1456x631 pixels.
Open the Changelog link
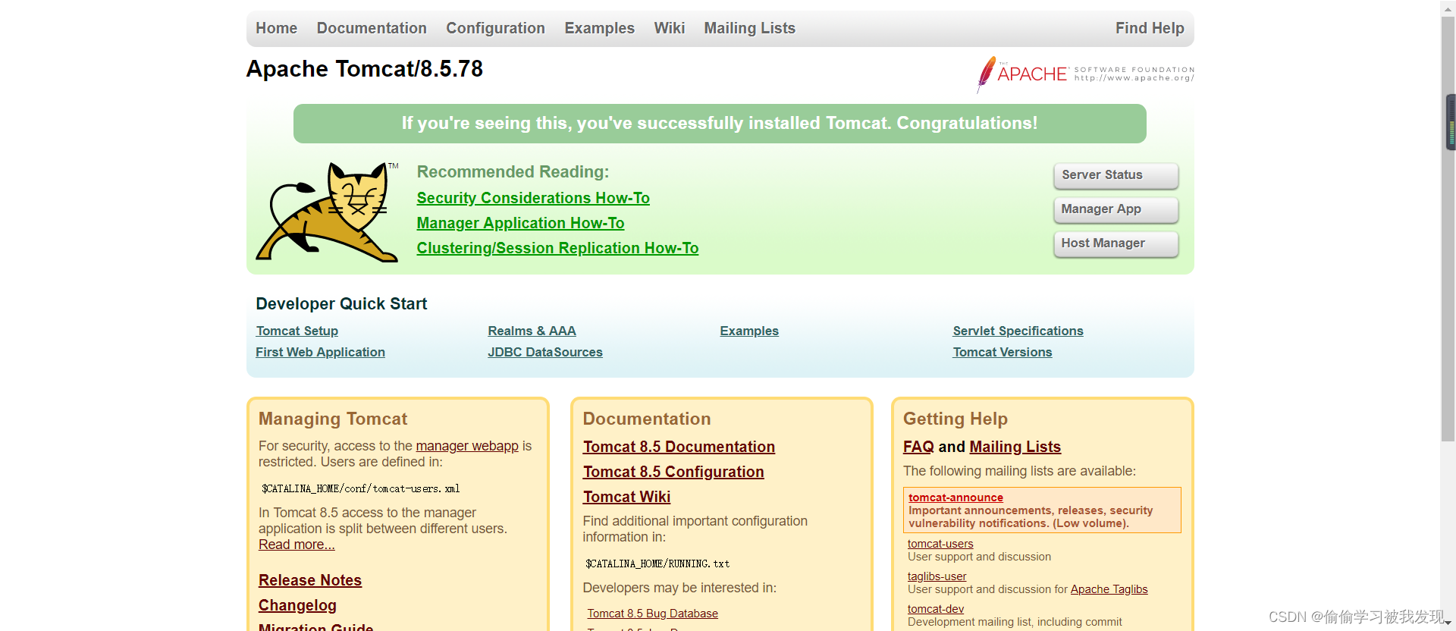coord(297,605)
